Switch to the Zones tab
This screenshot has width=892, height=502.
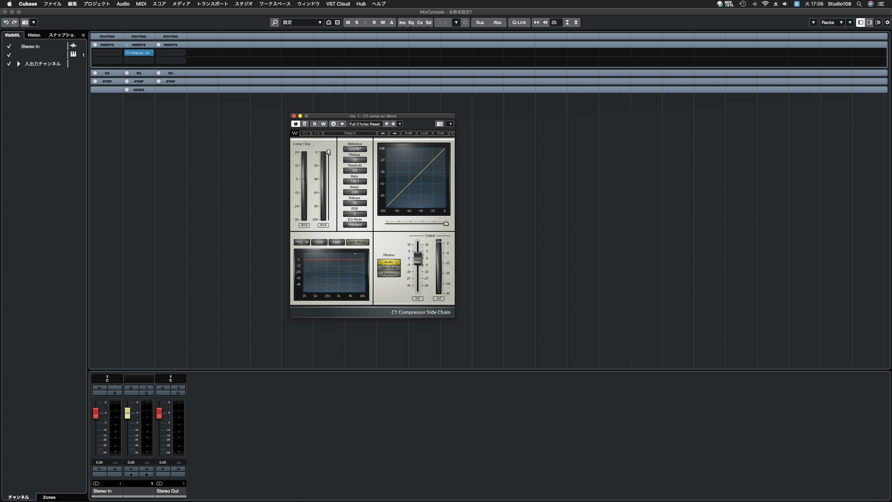49,497
